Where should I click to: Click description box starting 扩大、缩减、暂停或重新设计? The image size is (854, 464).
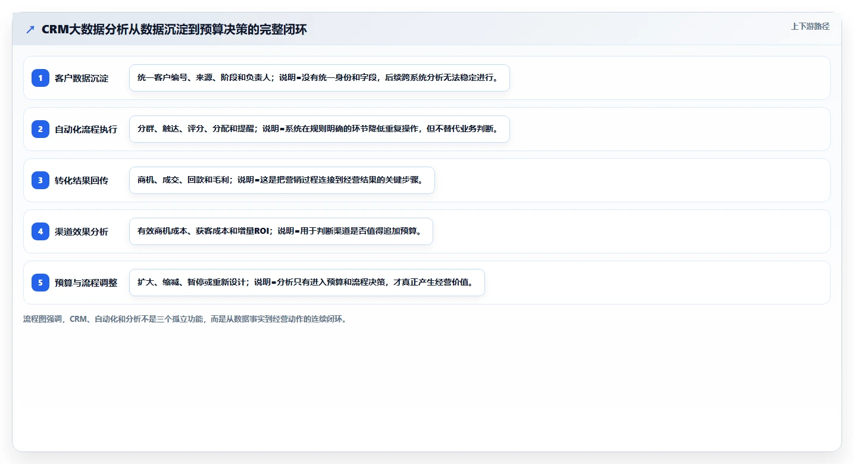[307, 283]
